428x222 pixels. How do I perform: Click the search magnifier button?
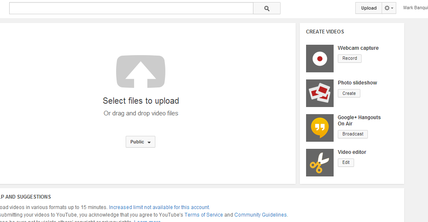[267, 8]
